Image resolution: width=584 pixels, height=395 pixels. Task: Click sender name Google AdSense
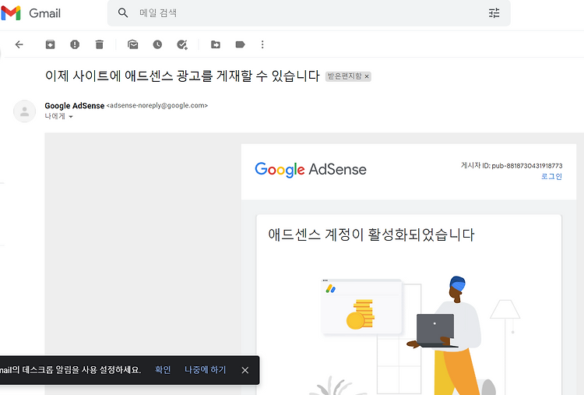tap(75, 106)
